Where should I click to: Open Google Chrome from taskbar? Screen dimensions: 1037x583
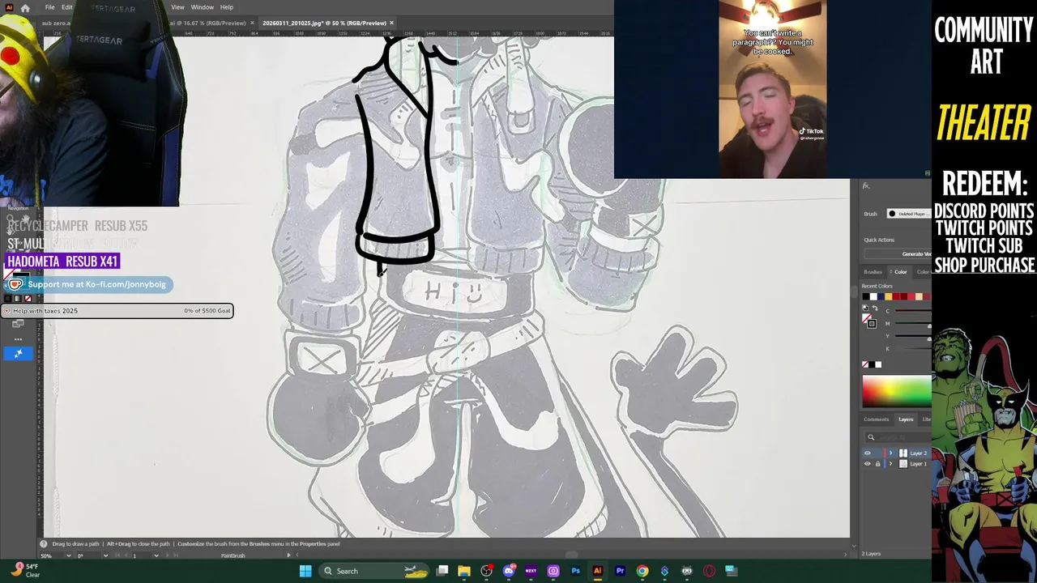(x=642, y=571)
